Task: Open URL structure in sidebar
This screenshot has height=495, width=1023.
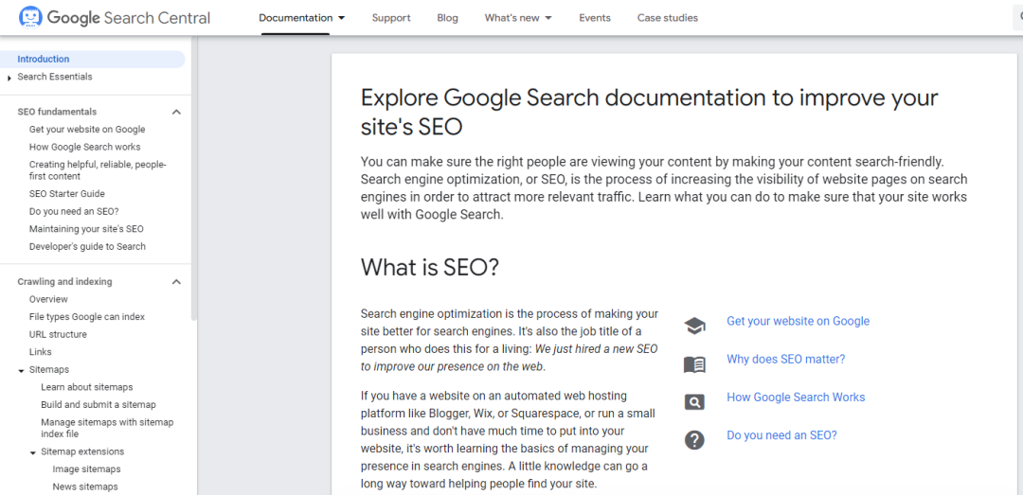Action: tap(58, 334)
